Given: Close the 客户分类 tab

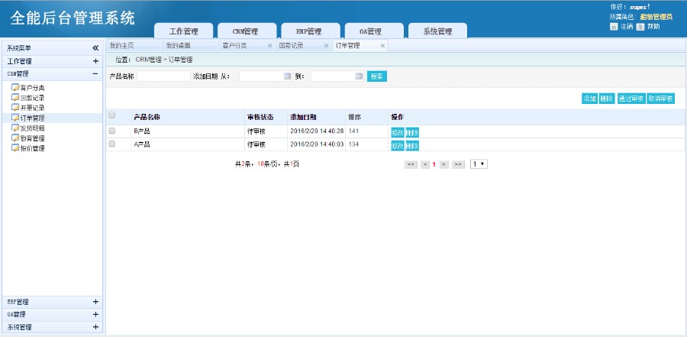Looking at the screenshot, I should pyautogui.click(x=269, y=46).
